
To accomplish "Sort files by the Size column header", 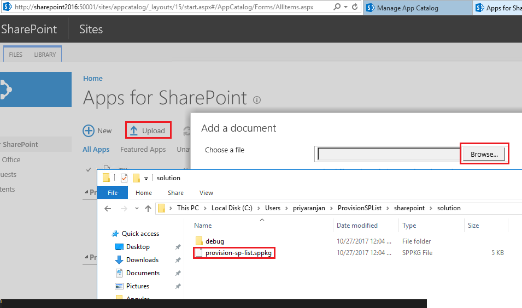I will (473, 225).
